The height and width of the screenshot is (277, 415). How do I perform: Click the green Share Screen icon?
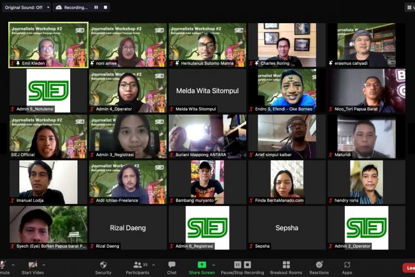point(201,265)
